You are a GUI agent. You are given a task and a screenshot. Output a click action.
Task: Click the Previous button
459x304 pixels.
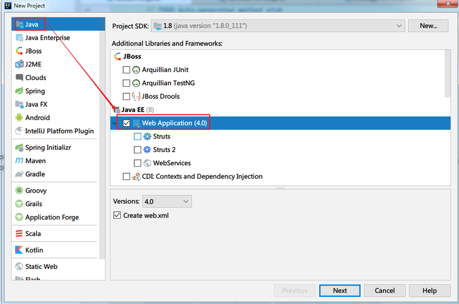click(x=295, y=290)
